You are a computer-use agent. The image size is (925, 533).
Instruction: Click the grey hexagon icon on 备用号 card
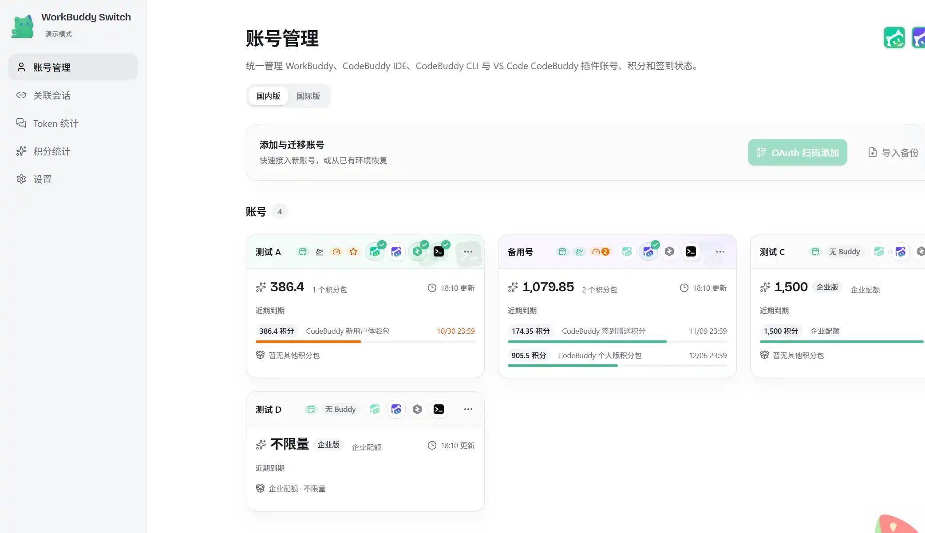(669, 252)
